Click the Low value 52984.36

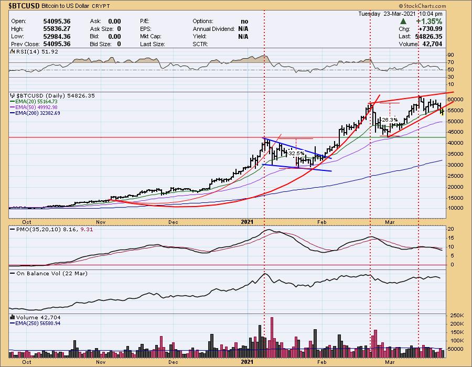pos(57,36)
